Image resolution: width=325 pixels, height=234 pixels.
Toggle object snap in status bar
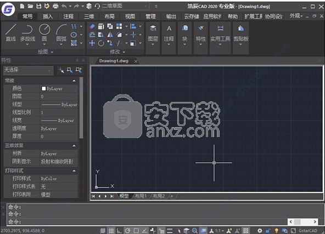136,231
